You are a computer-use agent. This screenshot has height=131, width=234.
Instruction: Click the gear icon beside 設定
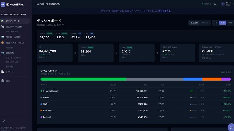coord(3,81)
